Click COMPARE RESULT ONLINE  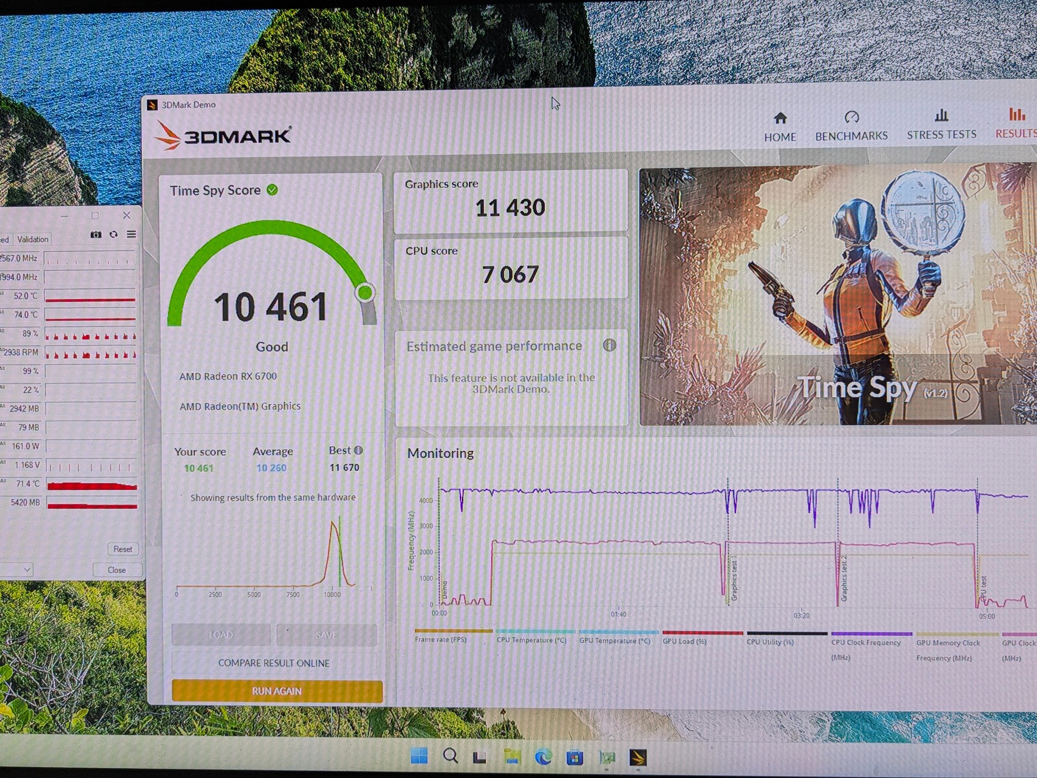(x=274, y=663)
